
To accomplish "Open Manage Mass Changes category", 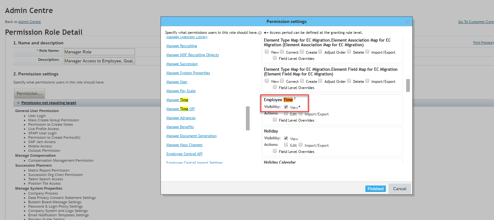I will pos(184,145).
